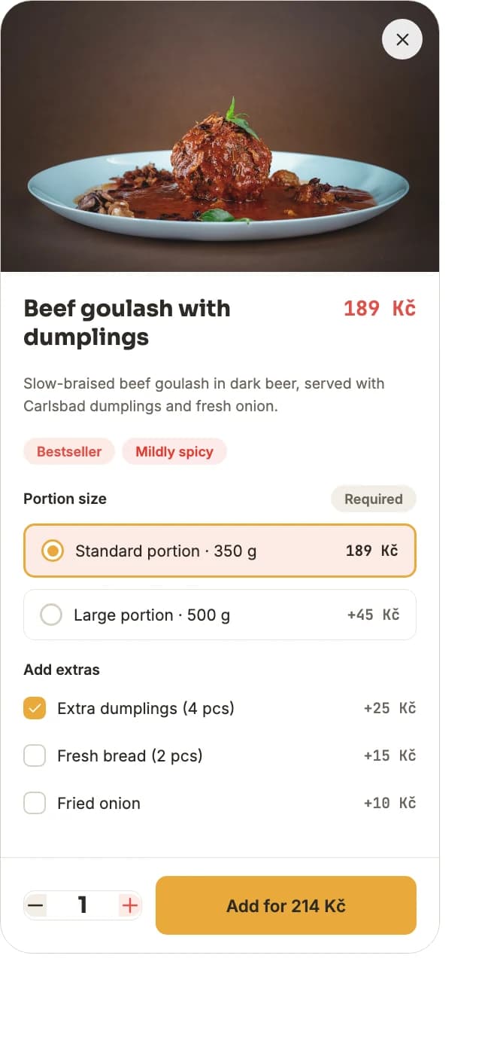The image size is (485, 1053).
Task: Select the Standard portion radio button
Action: pyautogui.click(x=52, y=551)
